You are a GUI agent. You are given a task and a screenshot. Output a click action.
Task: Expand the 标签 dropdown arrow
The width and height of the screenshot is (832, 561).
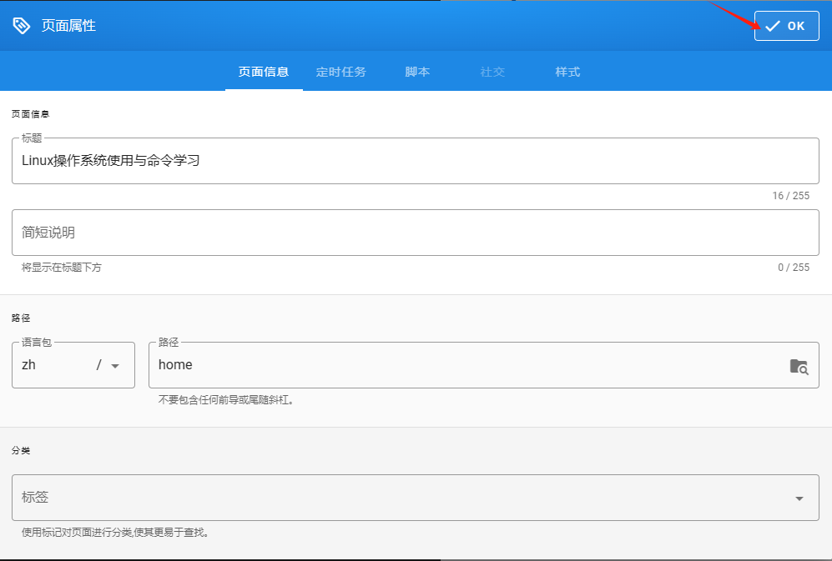tap(799, 498)
